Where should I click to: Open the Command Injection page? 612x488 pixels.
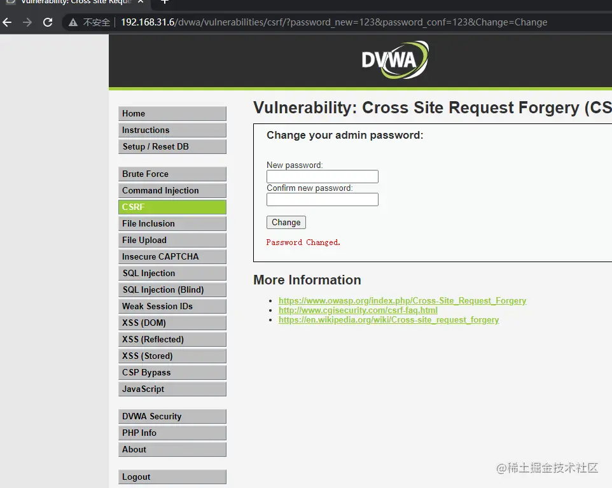pyautogui.click(x=172, y=190)
